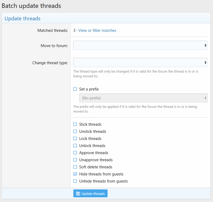Click the floppy disk save icon

click(x=78, y=194)
